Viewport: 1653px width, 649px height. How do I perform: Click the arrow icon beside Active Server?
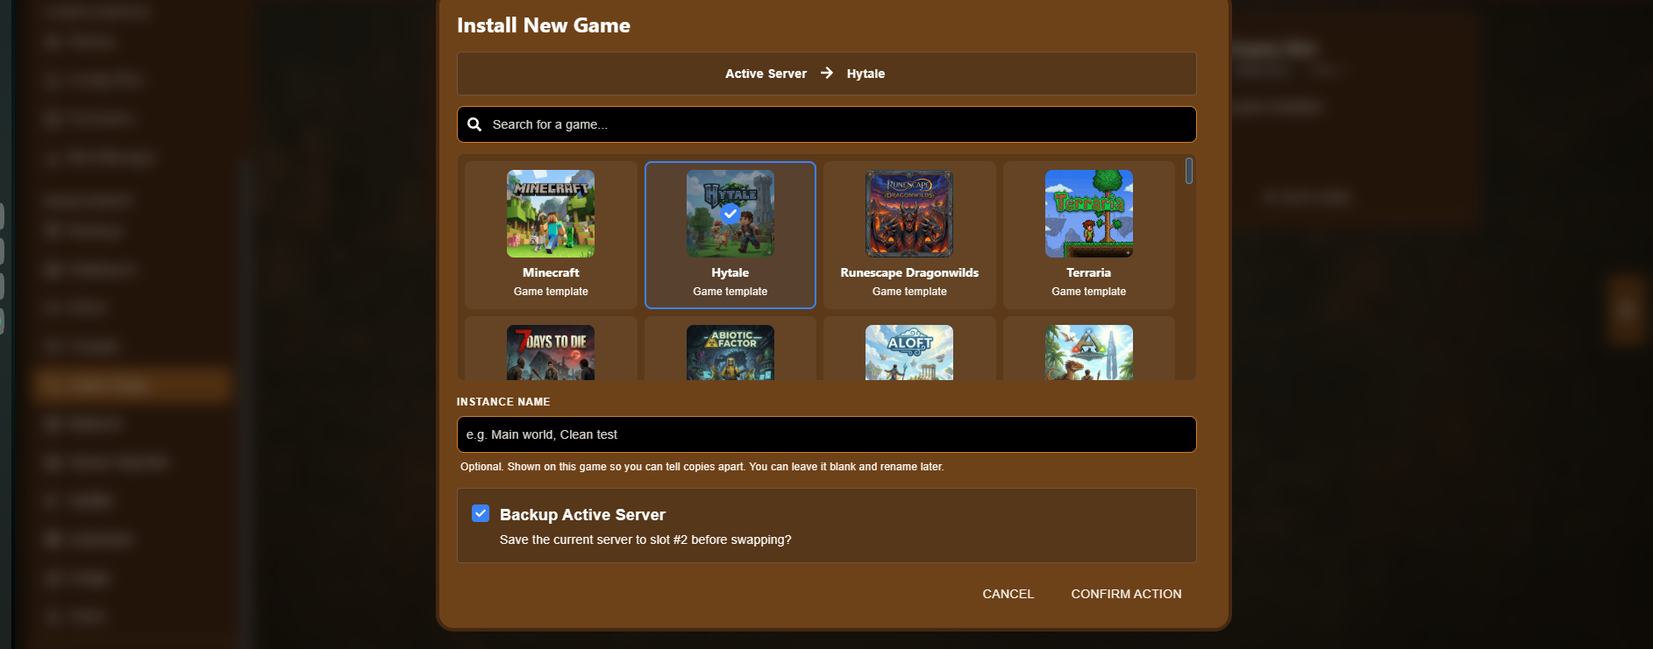pos(827,73)
